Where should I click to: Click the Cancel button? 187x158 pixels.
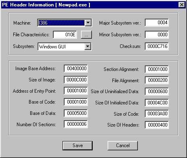(123, 146)
